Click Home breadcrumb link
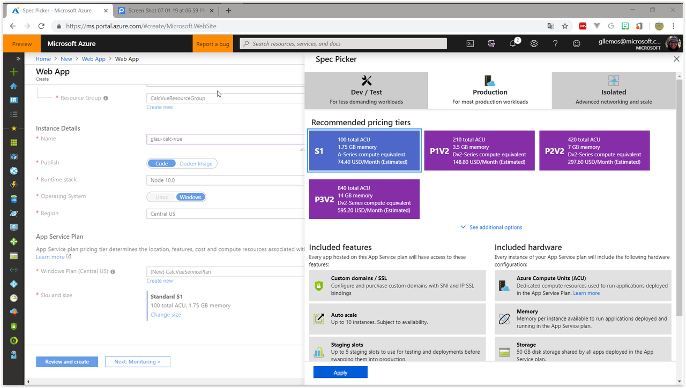Screen dimensions: 686x388 pyautogui.click(x=43, y=59)
